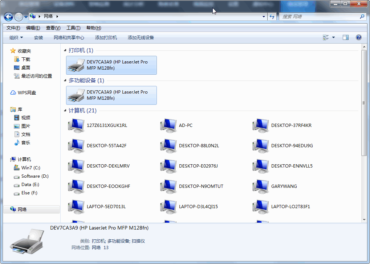Select computer DESKTOP-E02976J
The image size is (370, 264).
click(189, 166)
